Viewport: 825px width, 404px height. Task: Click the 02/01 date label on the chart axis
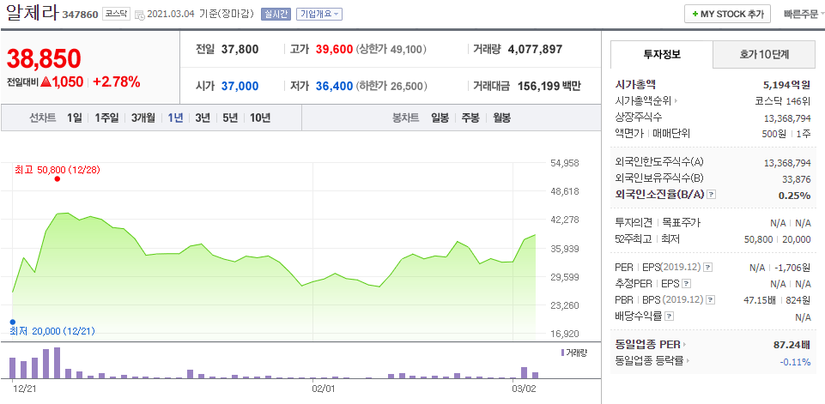[x=324, y=389]
